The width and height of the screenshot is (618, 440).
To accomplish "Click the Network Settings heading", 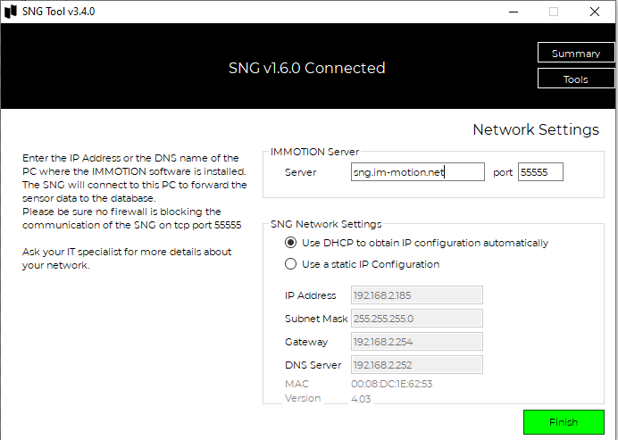I will [x=536, y=129].
